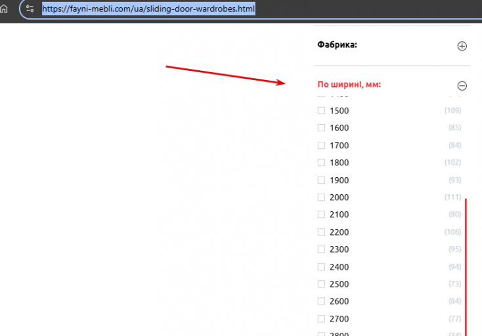The height and width of the screenshot is (336, 482).
Task: Check the 2500 width checkbox
Action: click(x=321, y=284)
